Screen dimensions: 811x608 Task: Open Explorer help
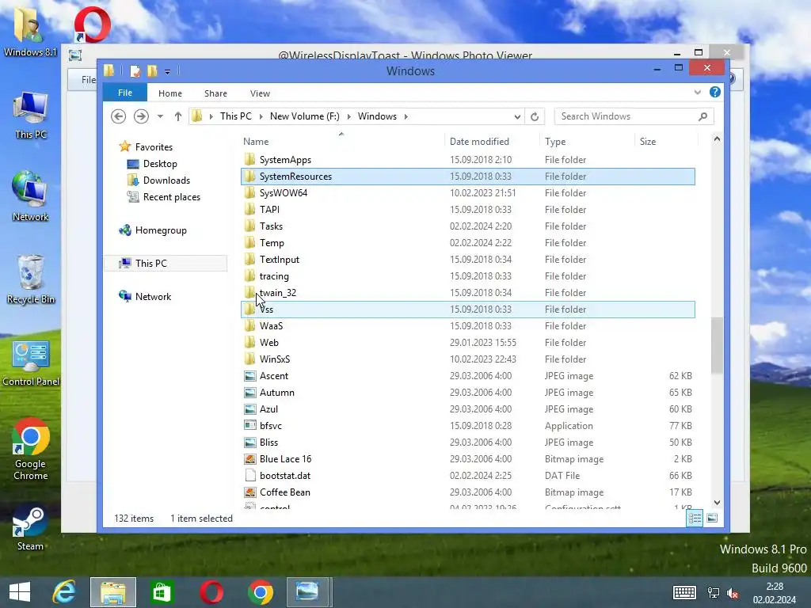click(x=715, y=92)
